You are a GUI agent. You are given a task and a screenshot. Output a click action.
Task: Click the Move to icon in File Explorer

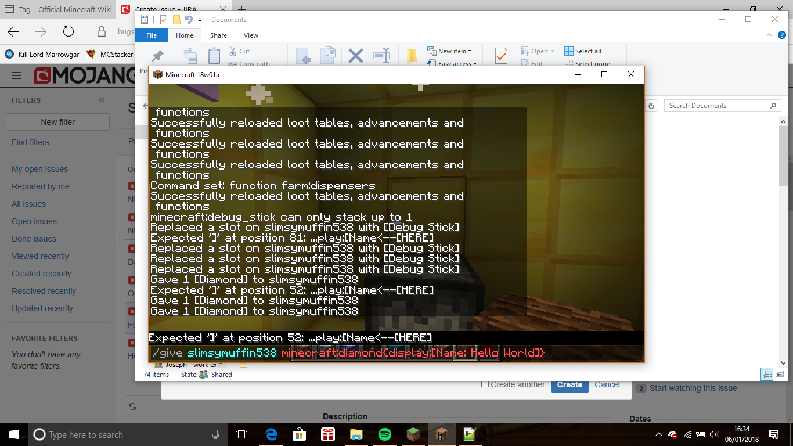click(304, 56)
